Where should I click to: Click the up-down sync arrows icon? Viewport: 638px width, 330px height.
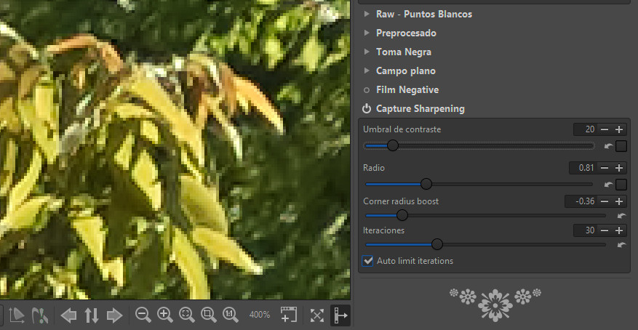(x=92, y=315)
